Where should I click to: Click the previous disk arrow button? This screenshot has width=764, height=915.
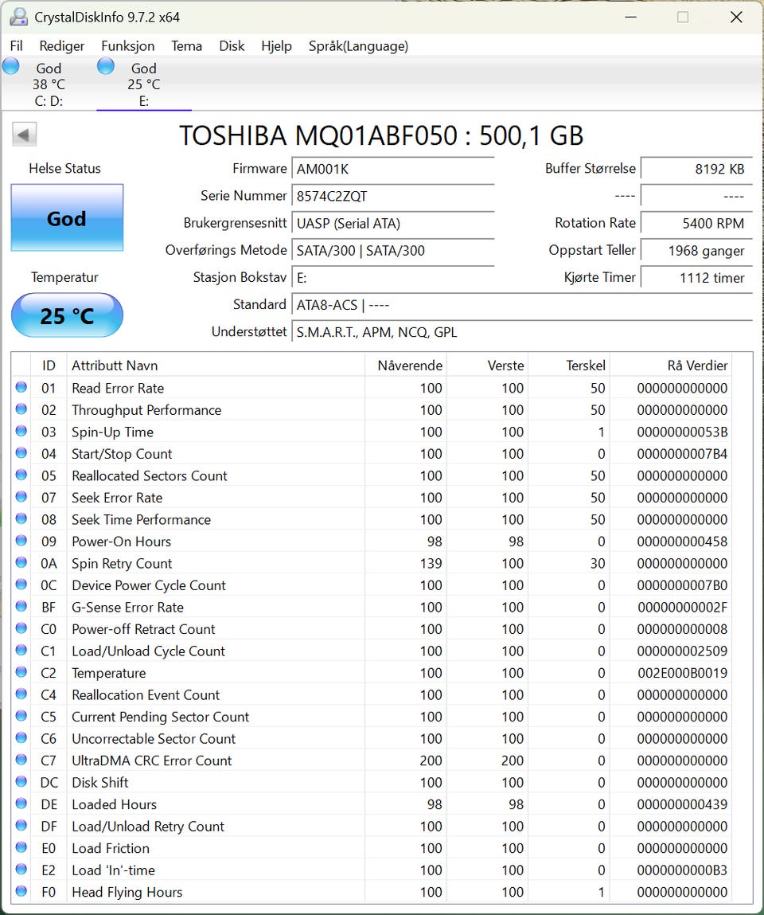(25, 135)
